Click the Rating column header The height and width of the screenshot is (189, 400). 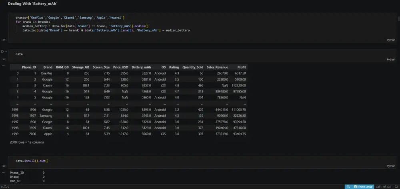point(174,67)
